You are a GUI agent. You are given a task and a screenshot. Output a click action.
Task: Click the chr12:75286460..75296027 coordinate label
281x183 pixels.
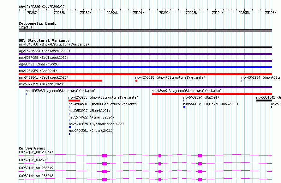[42, 7]
